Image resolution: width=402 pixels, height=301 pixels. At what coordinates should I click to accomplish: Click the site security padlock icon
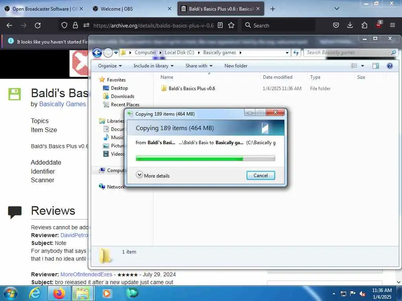tap(75, 25)
